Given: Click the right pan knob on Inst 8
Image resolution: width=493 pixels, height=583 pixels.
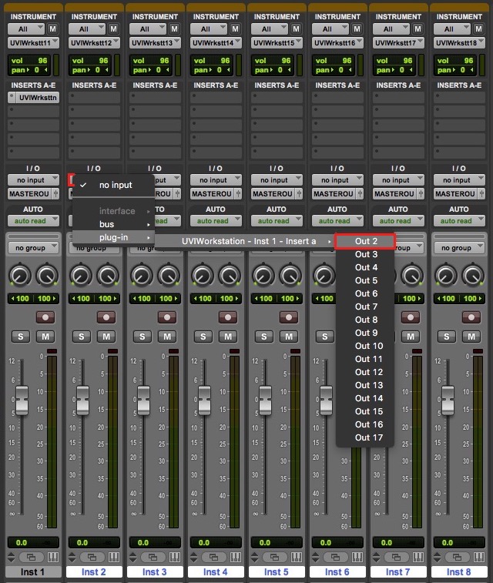Looking at the screenshot, I should tap(473, 276).
